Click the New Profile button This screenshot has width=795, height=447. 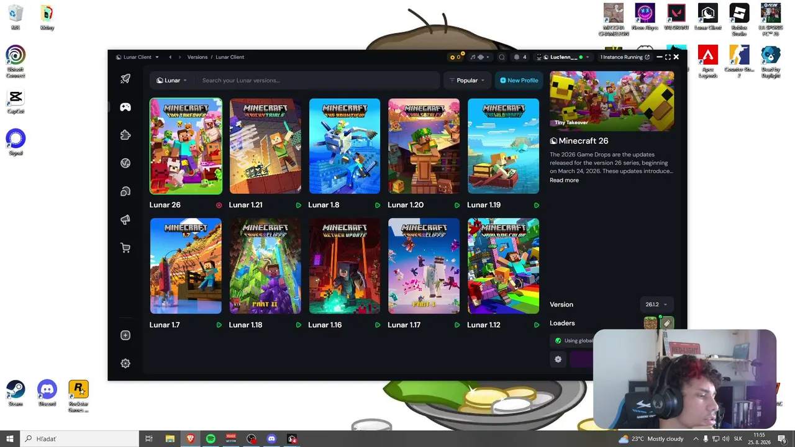519,80
